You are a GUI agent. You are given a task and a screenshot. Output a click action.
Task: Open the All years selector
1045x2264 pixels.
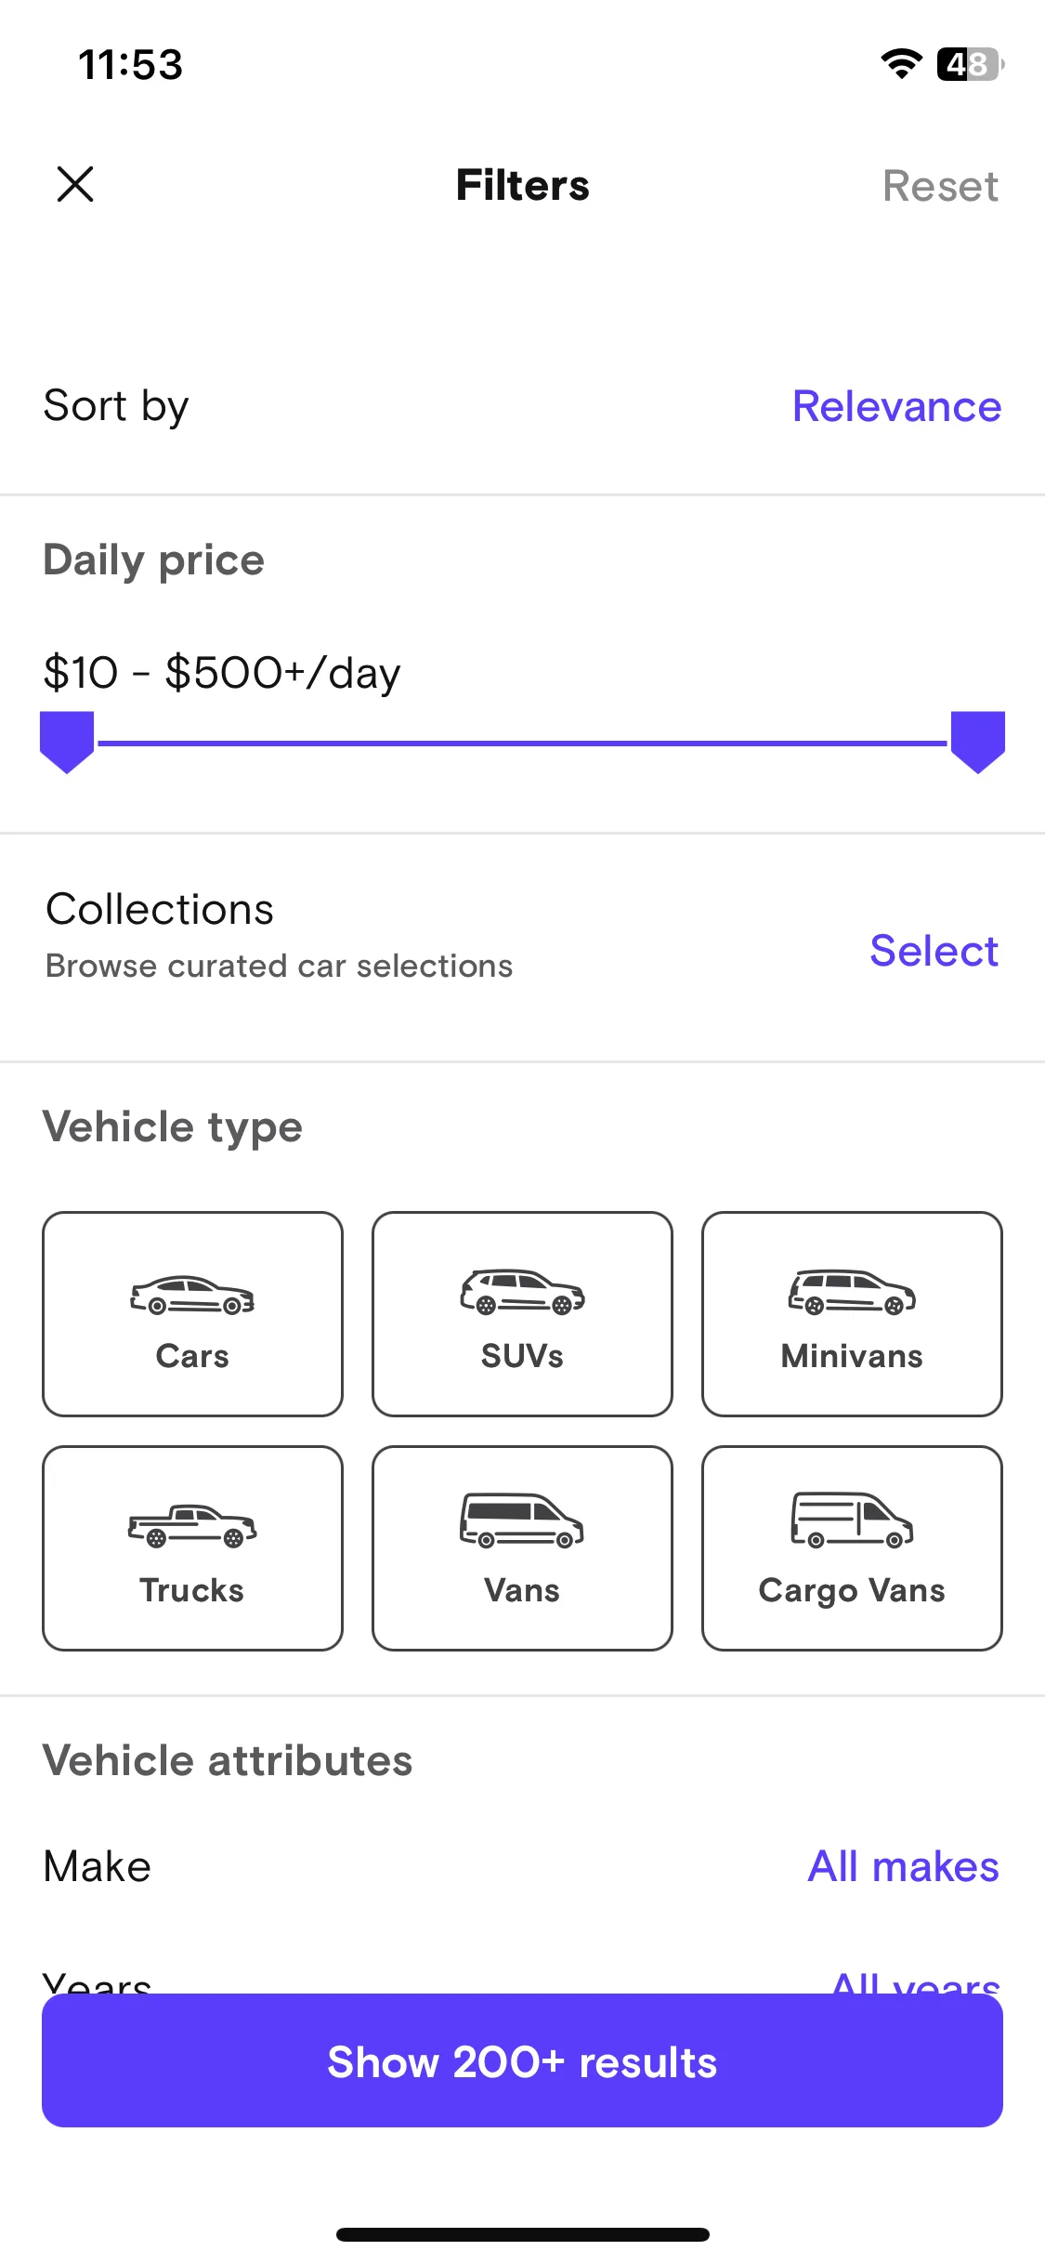pyautogui.click(x=915, y=1982)
